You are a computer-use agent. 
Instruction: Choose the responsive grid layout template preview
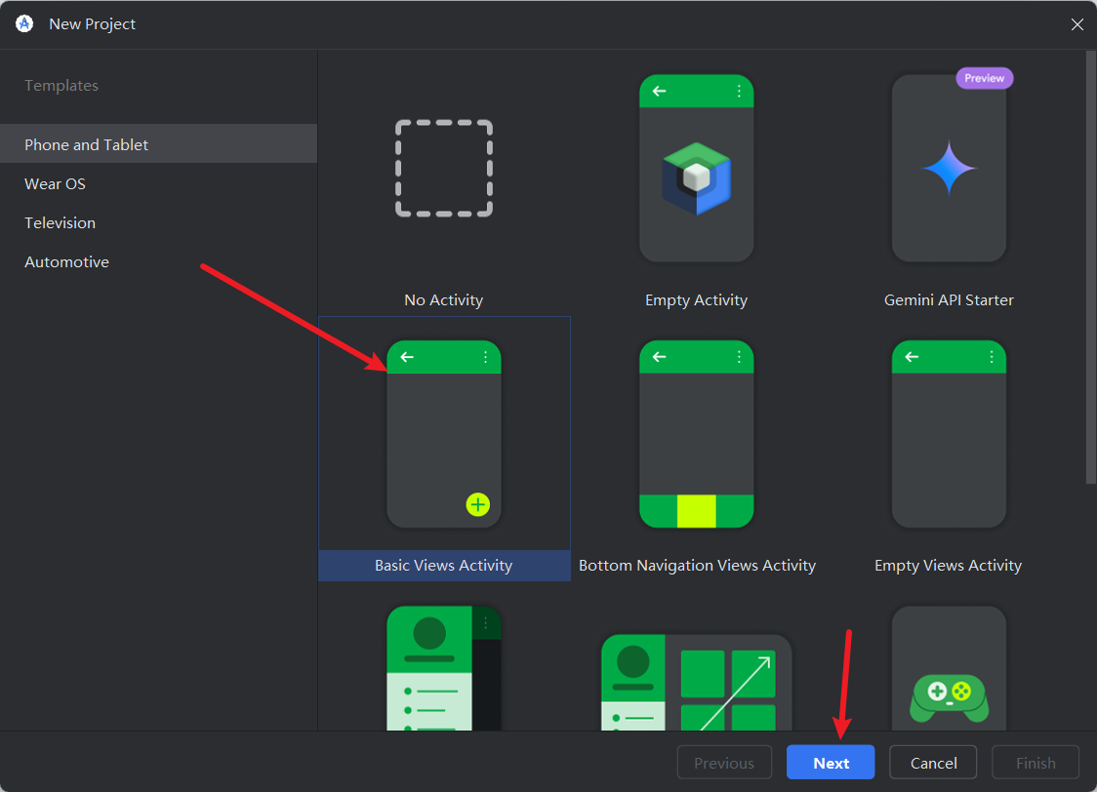click(696, 683)
